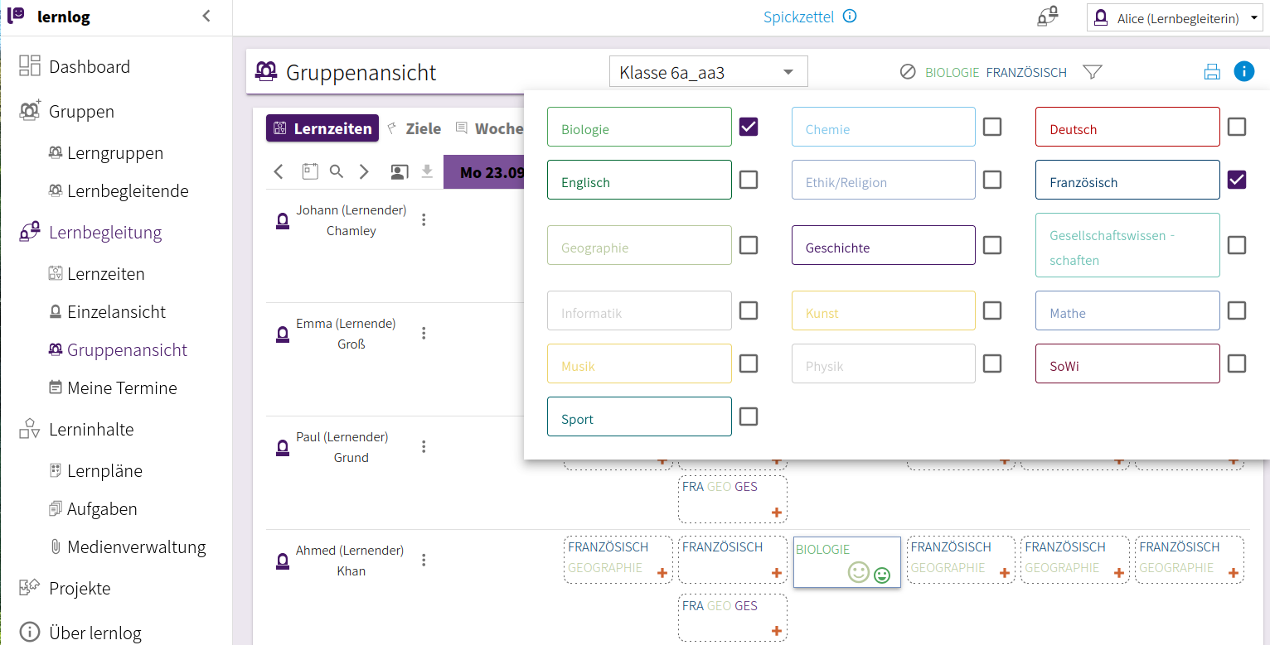Check the SoWi subject checkbox
1270x645 pixels.
point(1237,363)
